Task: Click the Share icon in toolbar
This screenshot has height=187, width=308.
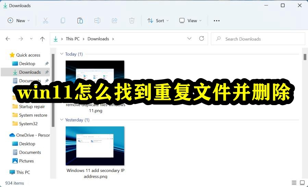Action: coord(114,20)
